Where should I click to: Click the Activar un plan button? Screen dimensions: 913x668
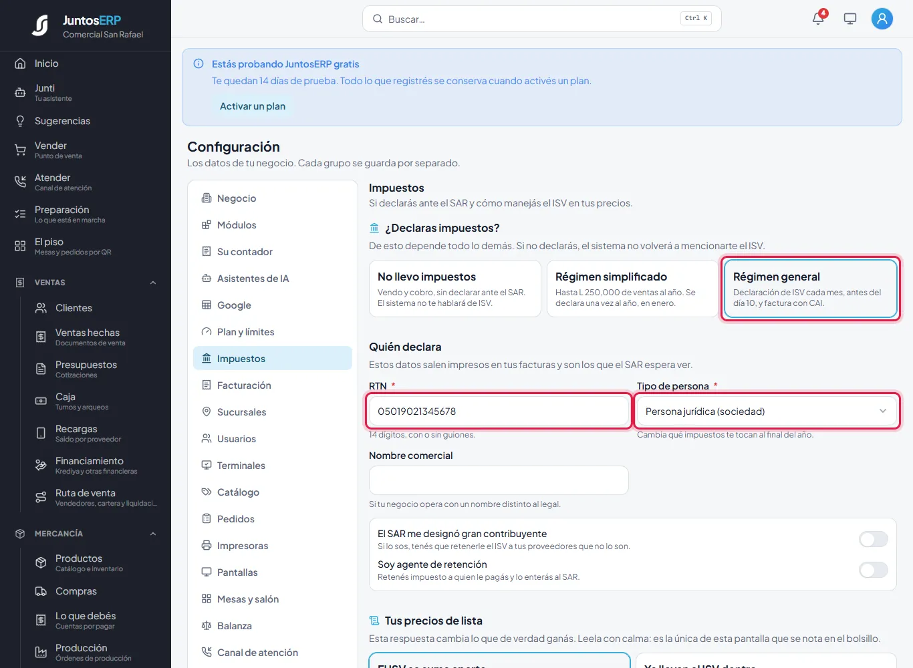(253, 106)
